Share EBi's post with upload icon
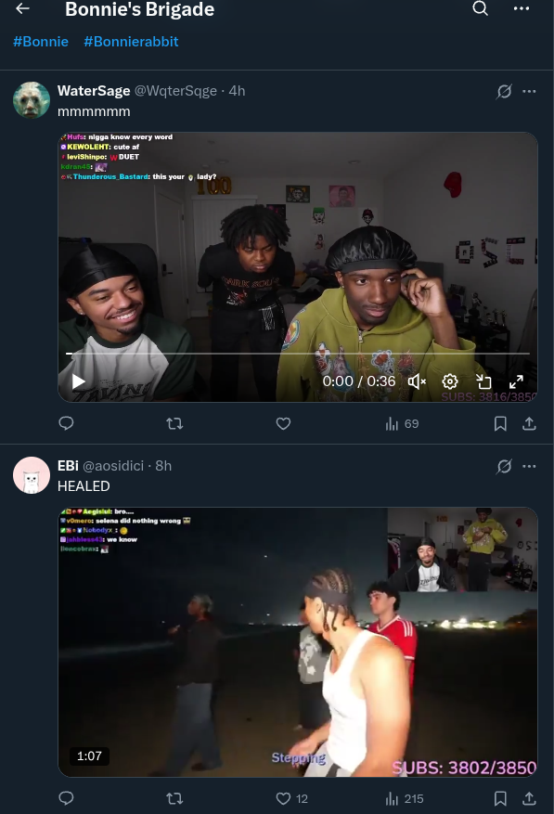 529,798
